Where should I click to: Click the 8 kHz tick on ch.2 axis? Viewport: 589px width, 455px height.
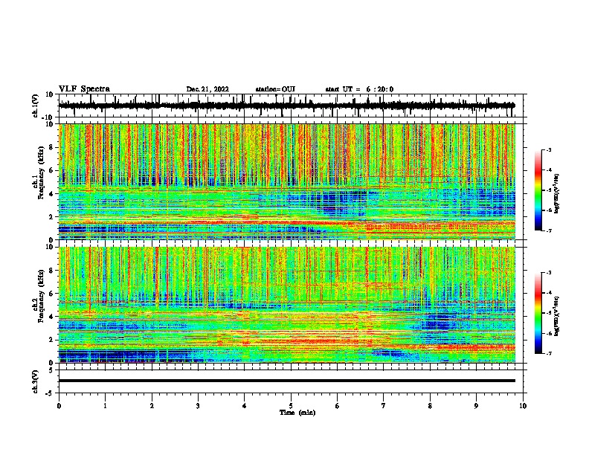(52, 270)
